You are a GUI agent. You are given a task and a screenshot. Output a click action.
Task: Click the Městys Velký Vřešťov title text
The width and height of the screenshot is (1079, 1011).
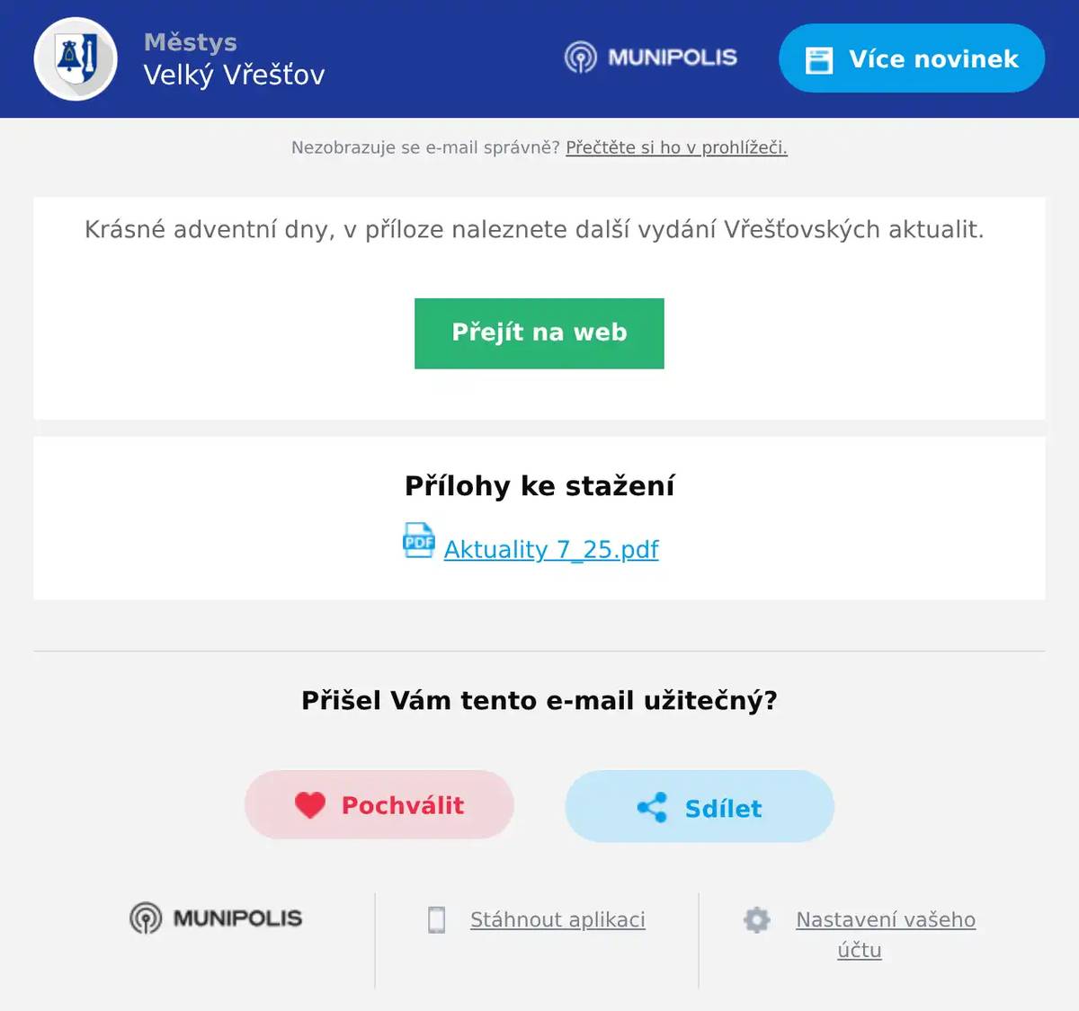pos(235,58)
